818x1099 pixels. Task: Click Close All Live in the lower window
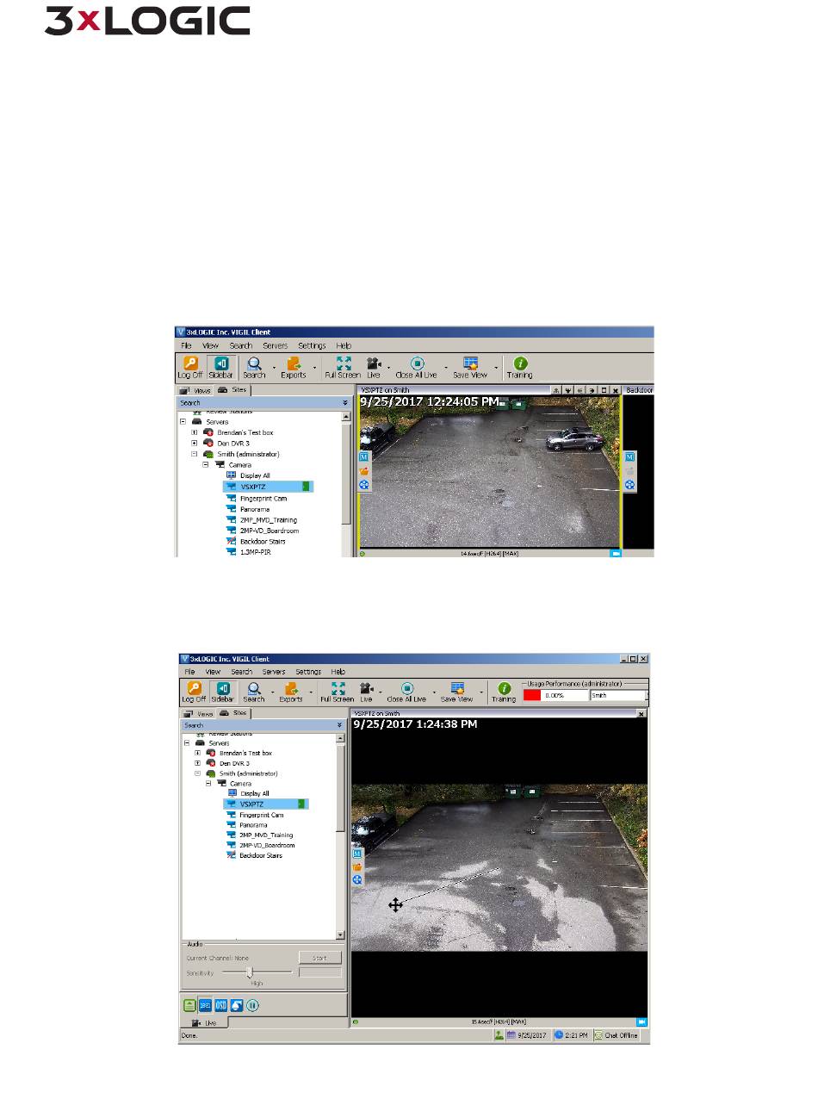tap(406, 692)
